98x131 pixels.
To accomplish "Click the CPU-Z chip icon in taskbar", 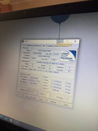I will pos(16,123).
